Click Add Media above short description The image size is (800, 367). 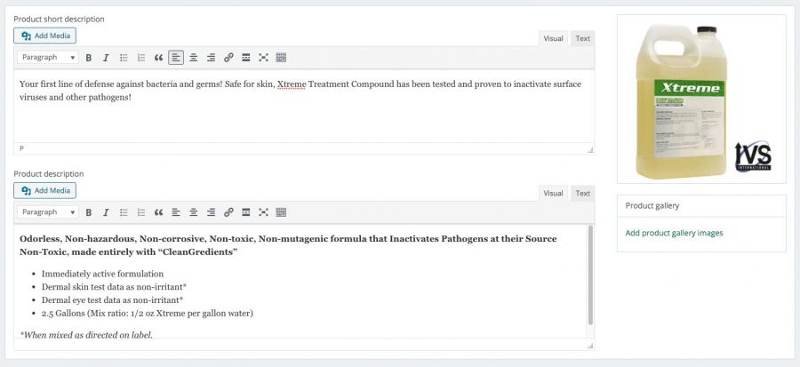(45, 36)
